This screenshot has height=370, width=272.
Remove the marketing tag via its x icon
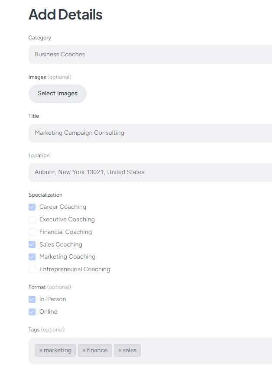(x=41, y=351)
